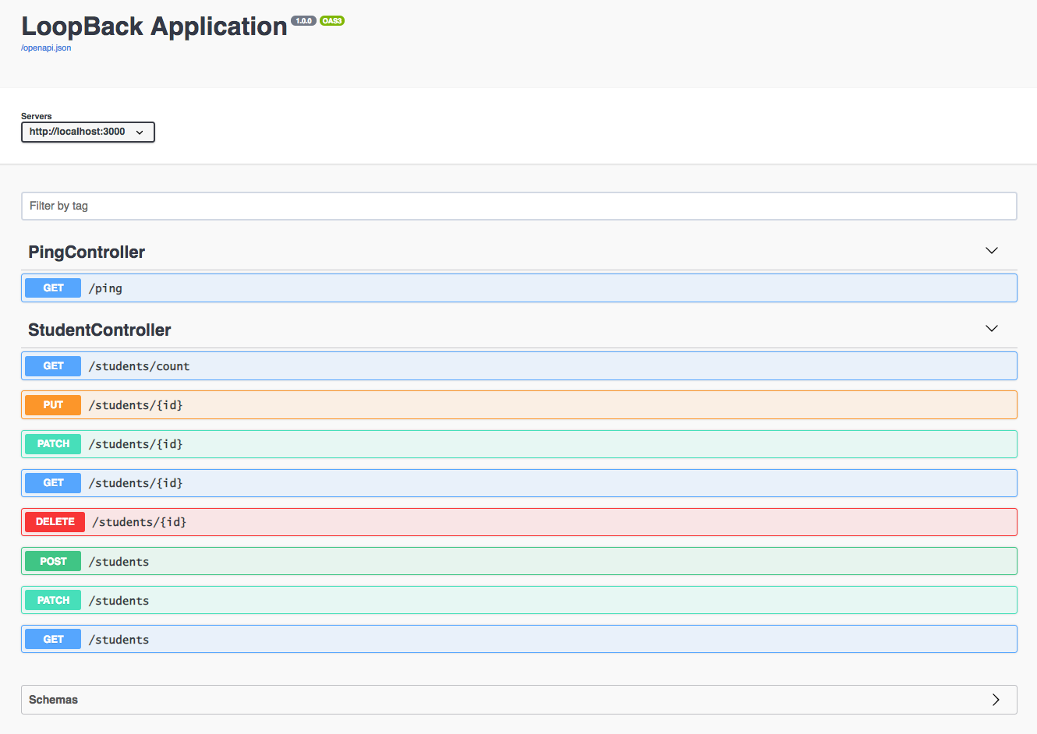
Task: Expand the GET /students/{id} path text
Action: click(x=136, y=483)
